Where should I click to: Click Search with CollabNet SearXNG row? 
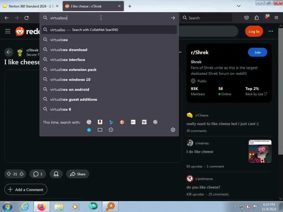point(109,30)
